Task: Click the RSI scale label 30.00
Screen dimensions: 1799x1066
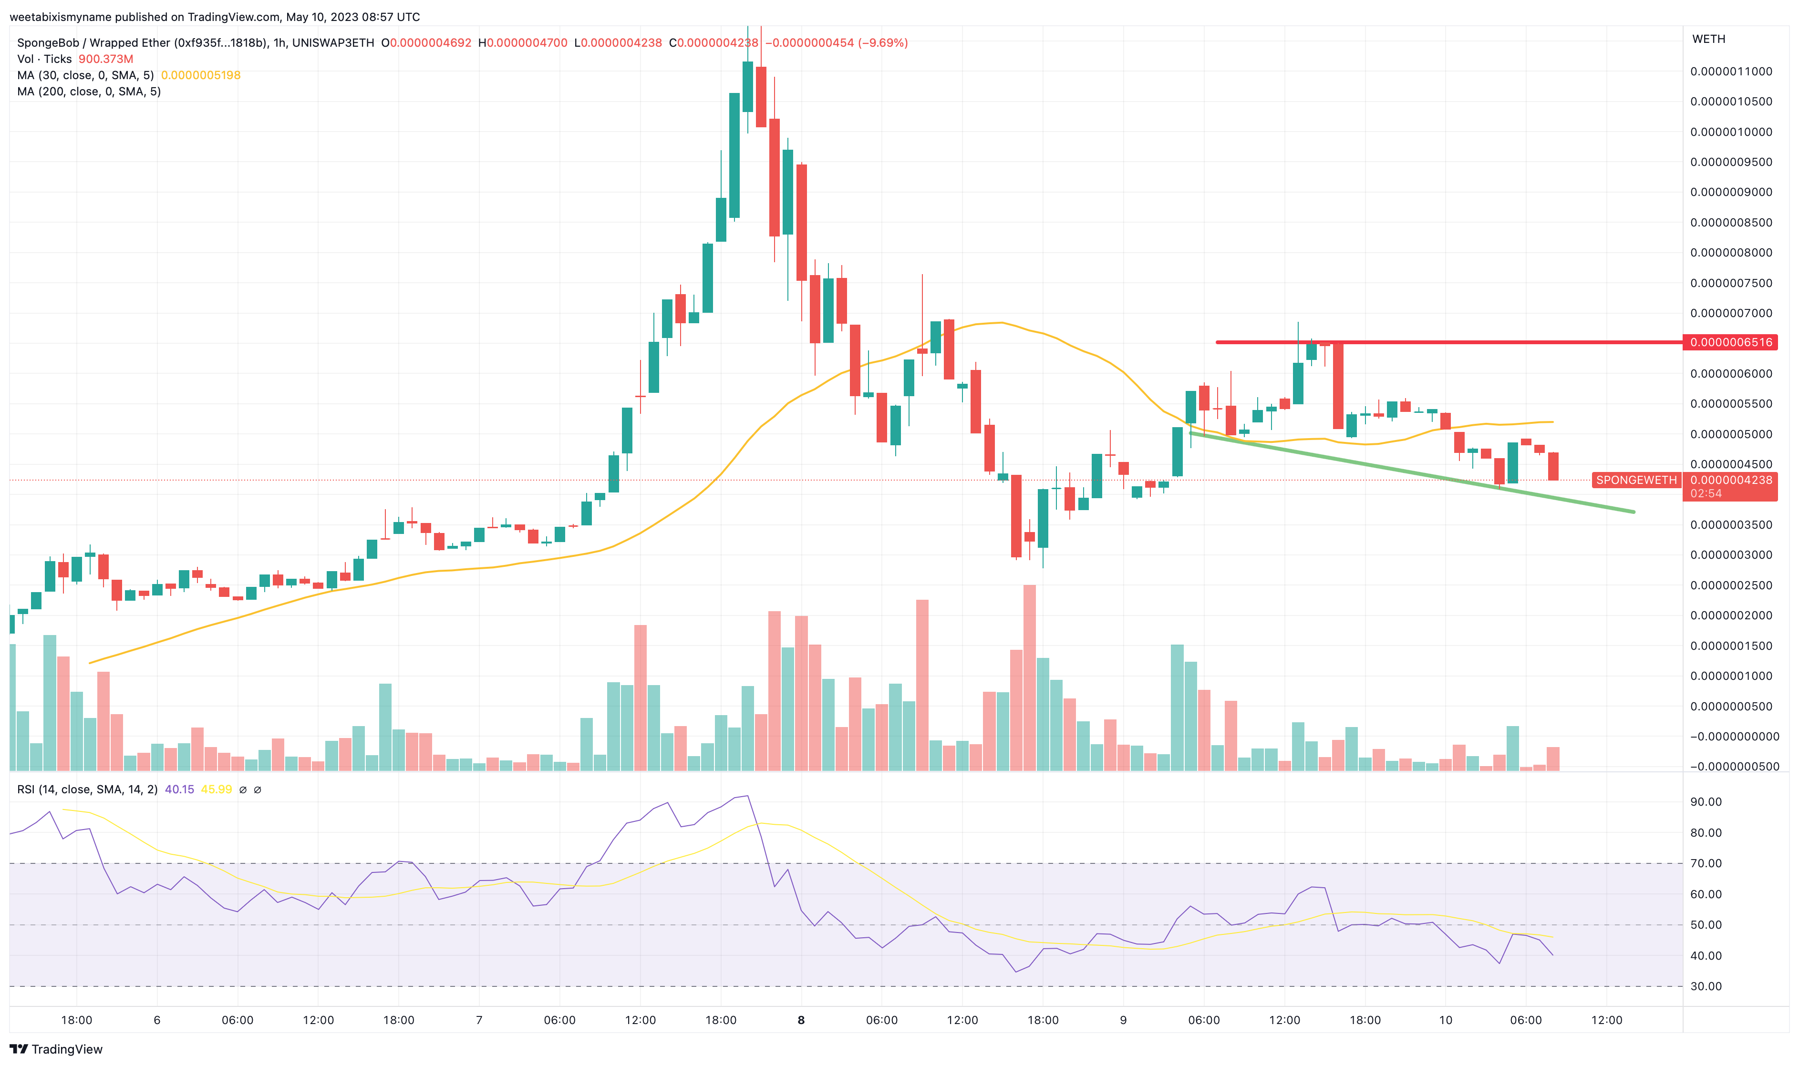Action: tap(1706, 986)
